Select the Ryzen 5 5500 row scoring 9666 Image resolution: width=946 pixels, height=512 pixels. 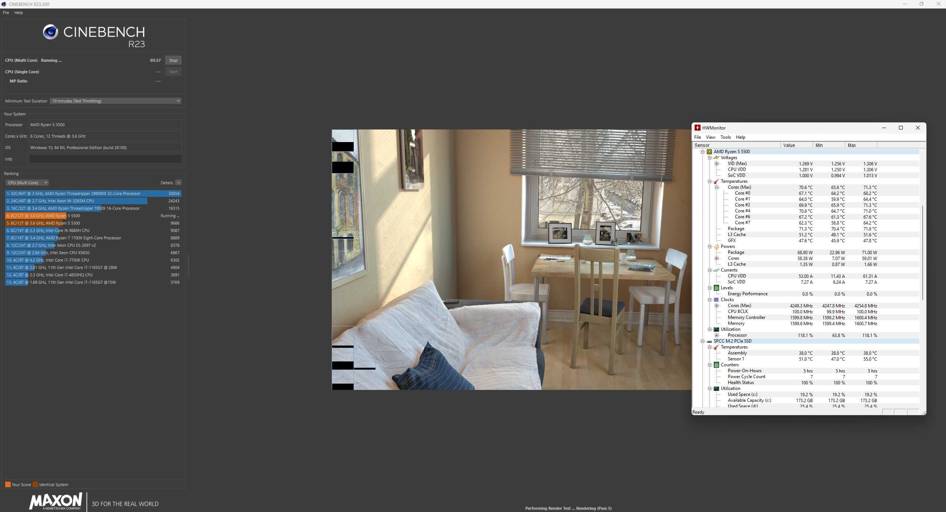(x=93, y=223)
